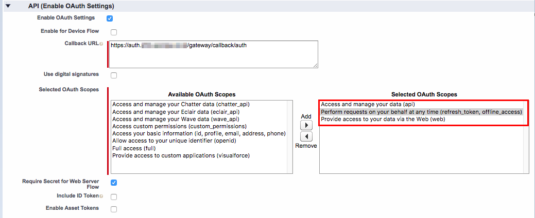
Task: Toggle the Use digital signatures checkbox
Action: 114,75
